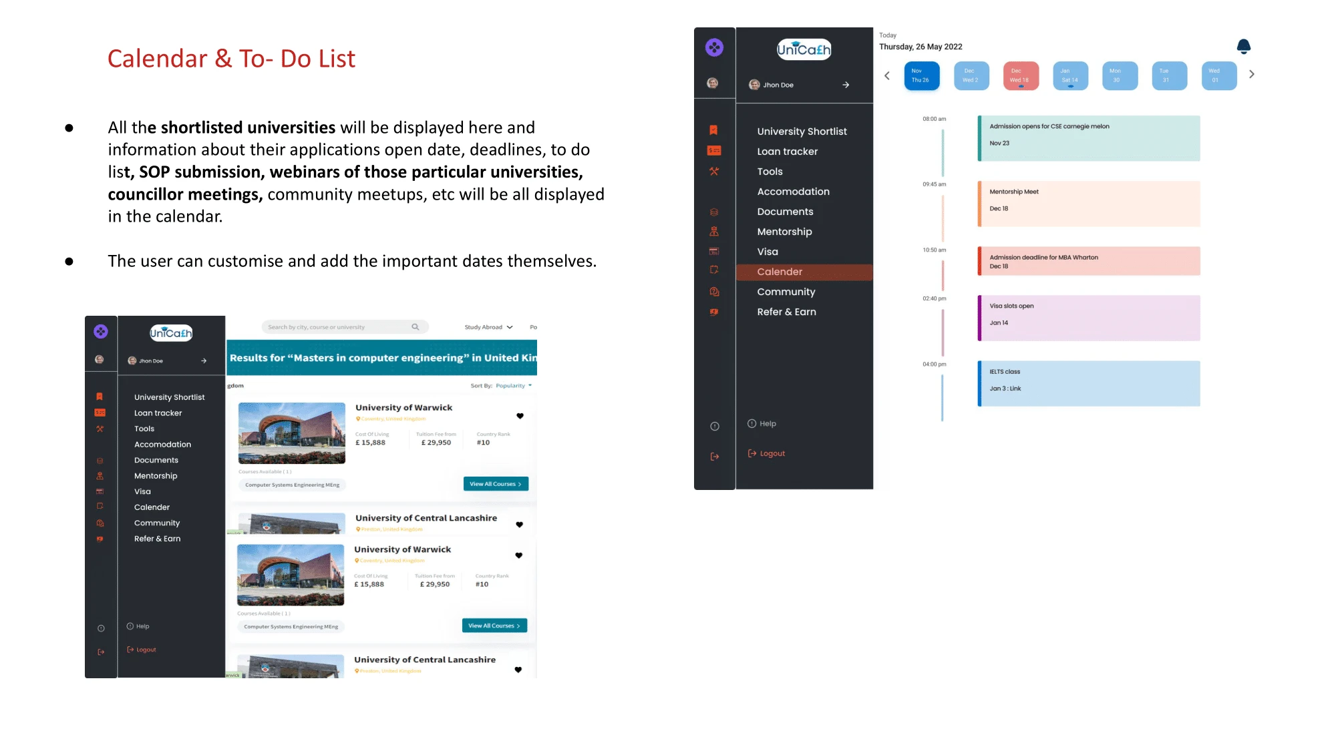Select highlighted Calender item in Calendar screen menu
This screenshot has height=751, width=1336.
tap(804, 272)
